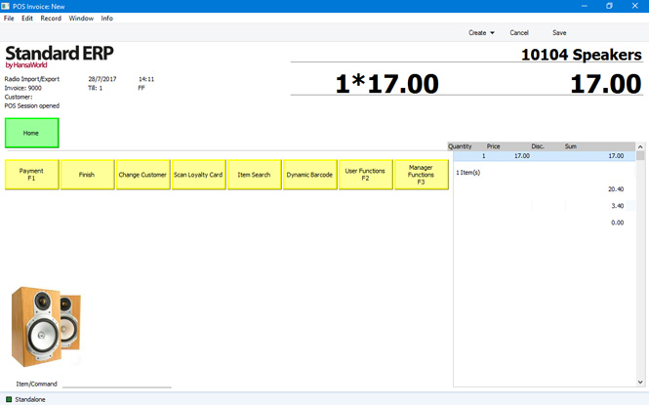Click the 3.40 tax value

[x=617, y=206]
